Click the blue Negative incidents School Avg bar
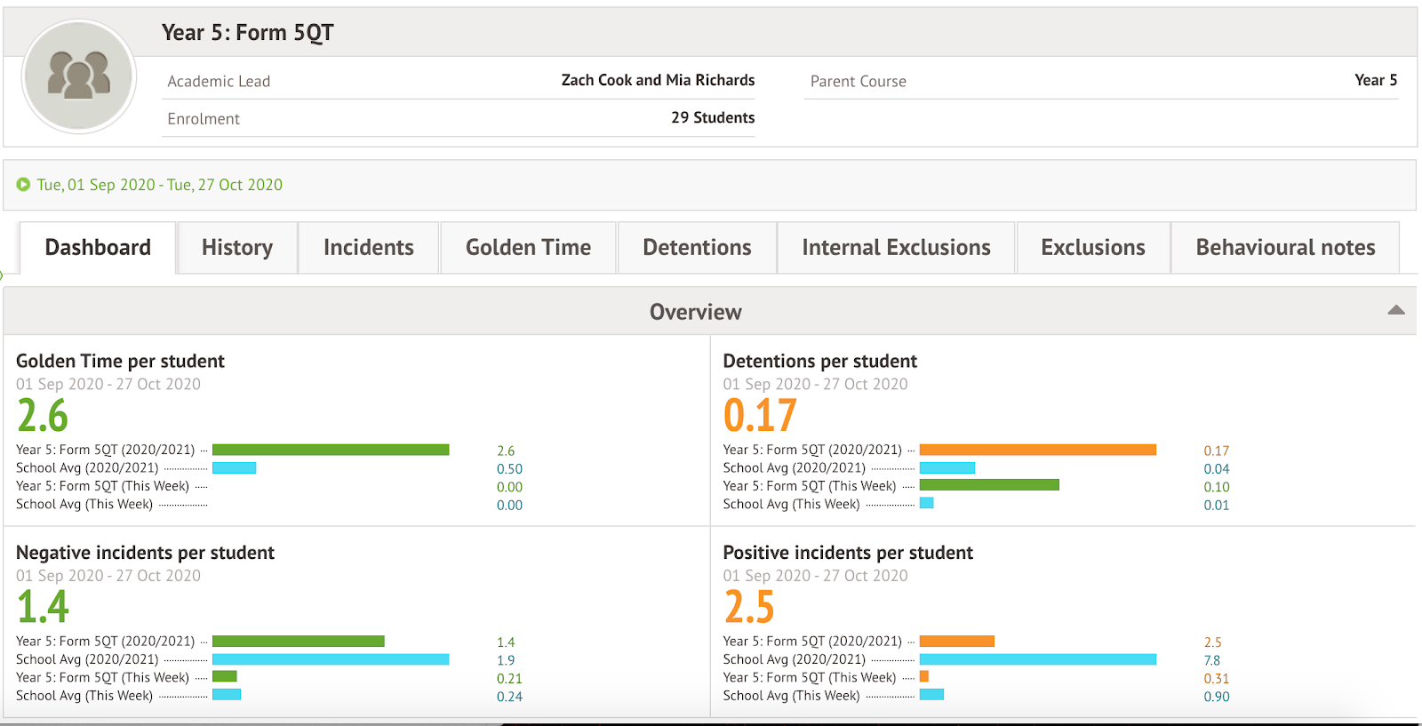This screenshot has width=1422, height=726. [331, 659]
